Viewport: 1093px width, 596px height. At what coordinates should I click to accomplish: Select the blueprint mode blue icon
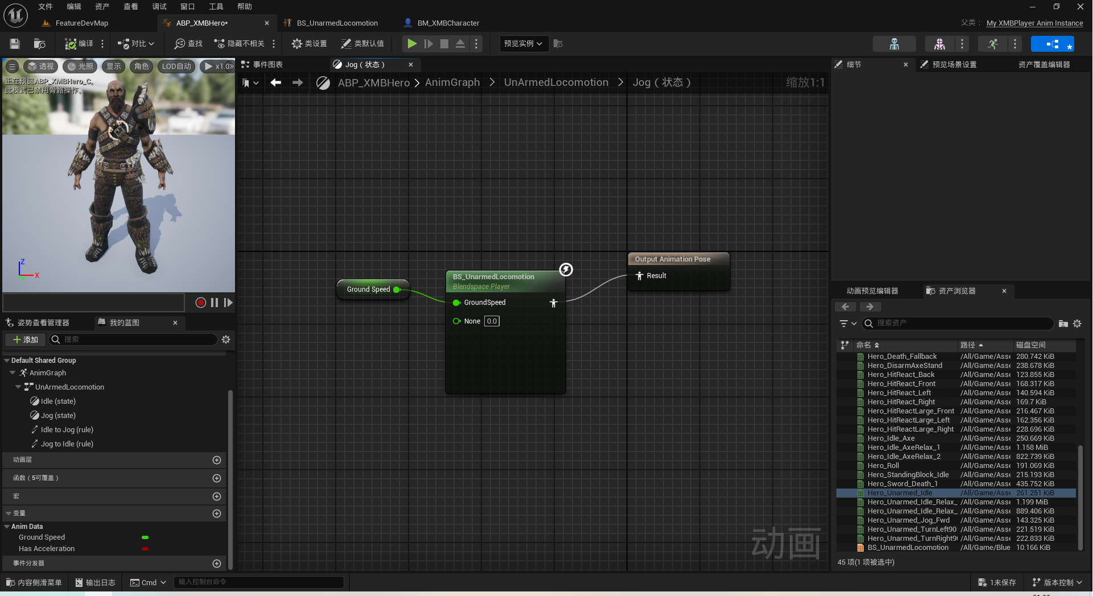pyautogui.click(x=1053, y=44)
